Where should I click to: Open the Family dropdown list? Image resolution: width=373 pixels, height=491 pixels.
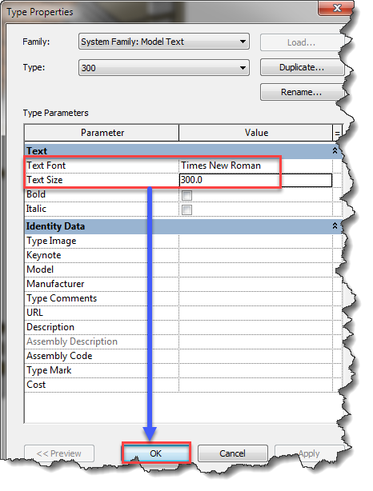(x=164, y=42)
